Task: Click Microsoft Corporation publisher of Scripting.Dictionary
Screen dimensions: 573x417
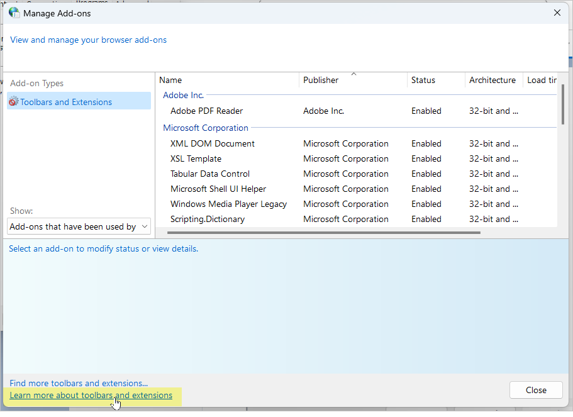Action: pos(346,219)
